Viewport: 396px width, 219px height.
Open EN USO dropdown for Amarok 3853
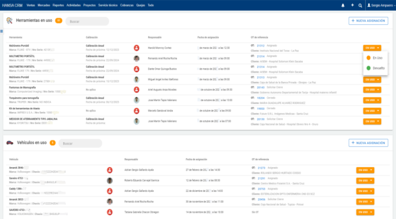tap(365, 201)
